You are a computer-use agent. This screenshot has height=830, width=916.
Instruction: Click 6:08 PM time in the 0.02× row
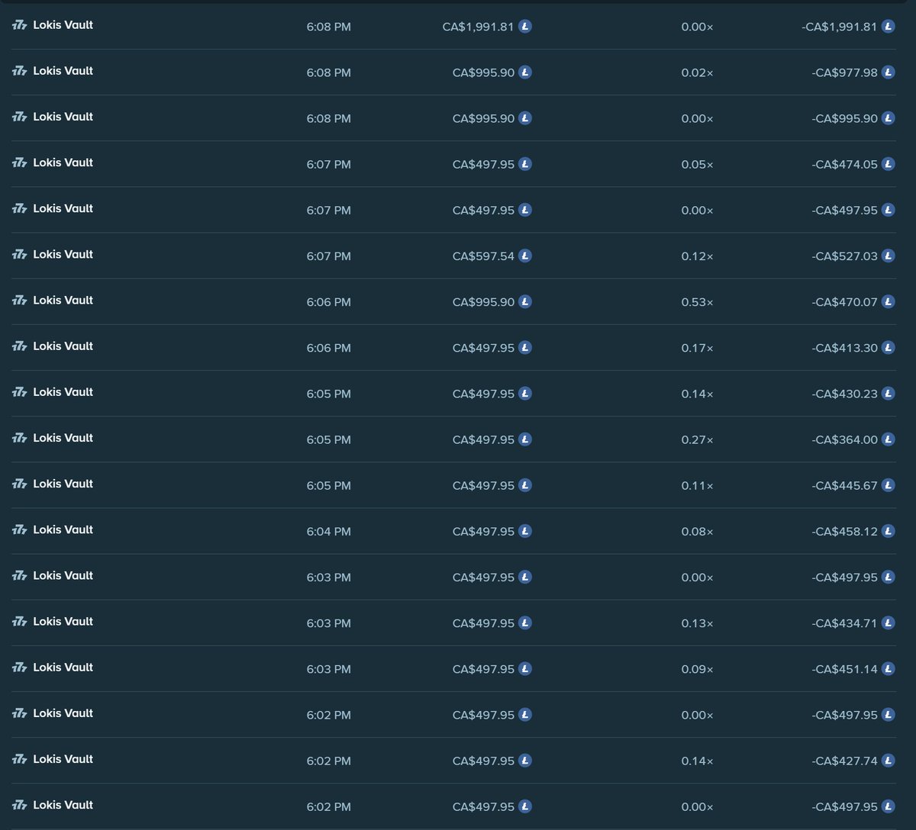click(x=329, y=72)
